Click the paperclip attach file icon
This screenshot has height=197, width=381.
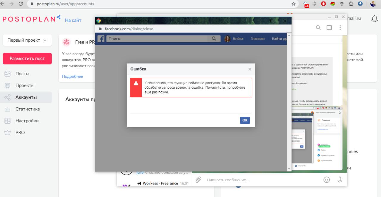click(198, 180)
